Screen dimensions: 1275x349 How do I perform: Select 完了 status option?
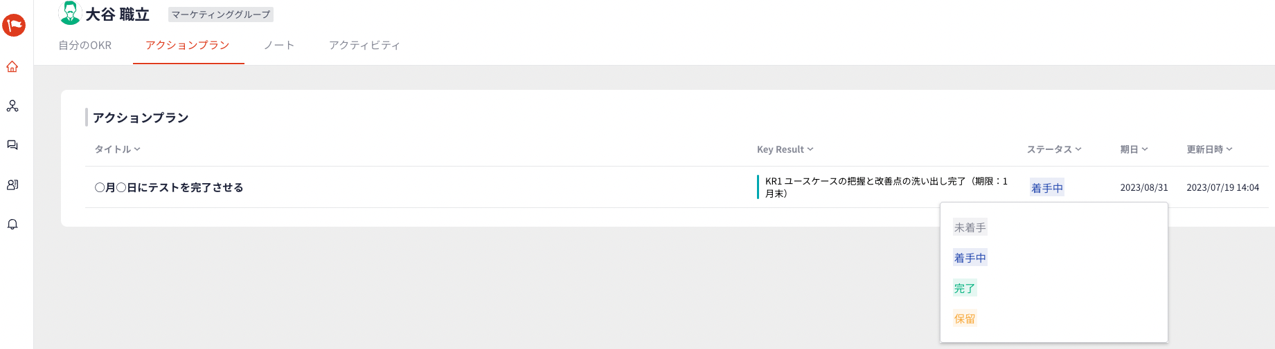coord(965,288)
